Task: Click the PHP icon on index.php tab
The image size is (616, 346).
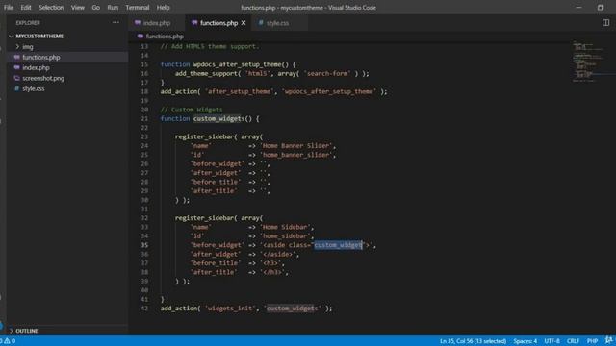Action: [x=138, y=23]
